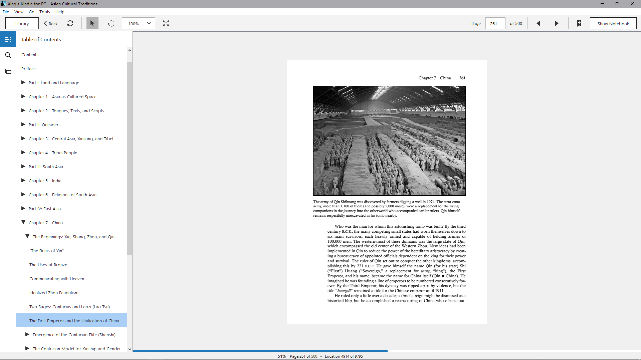The height and width of the screenshot is (360, 641).
Task: Click the 51% progress status text
Action: 282,356
